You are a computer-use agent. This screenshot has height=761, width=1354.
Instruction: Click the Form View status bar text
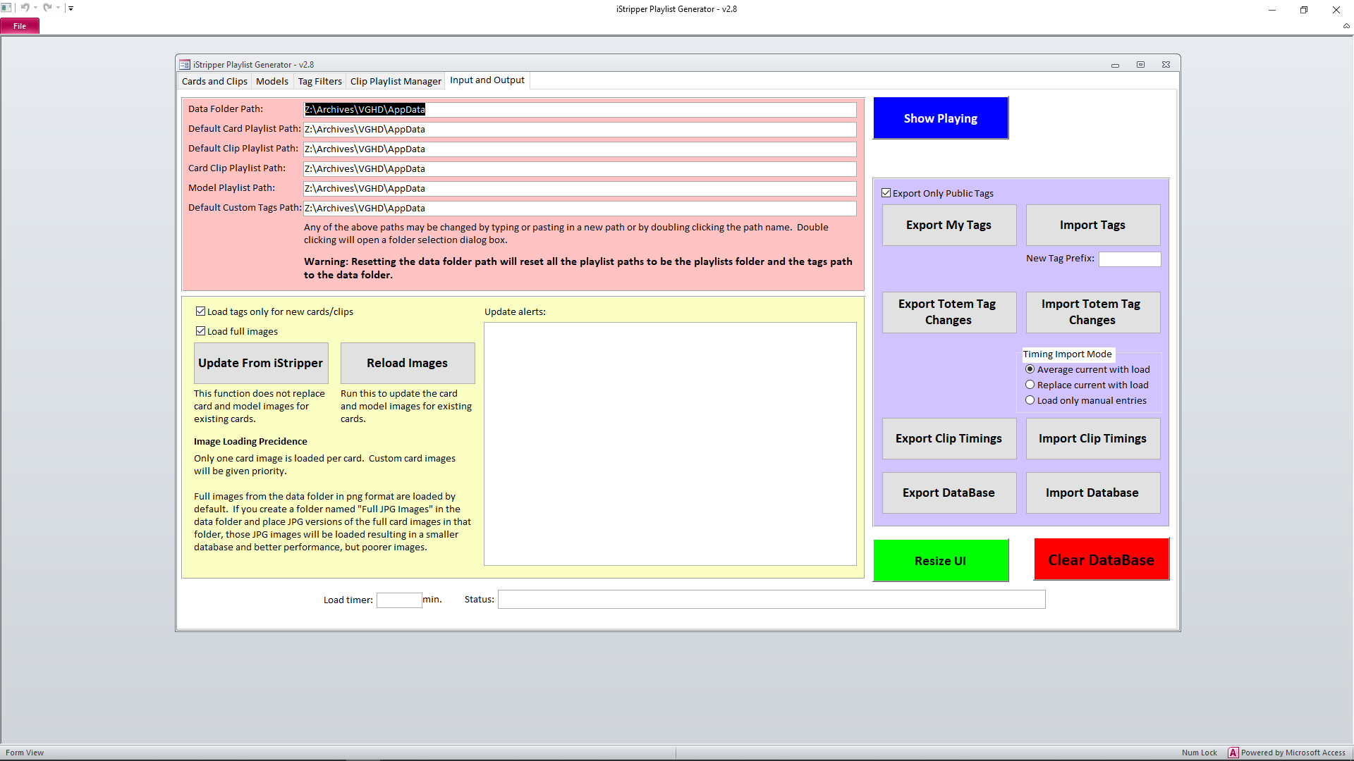coord(25,753)
